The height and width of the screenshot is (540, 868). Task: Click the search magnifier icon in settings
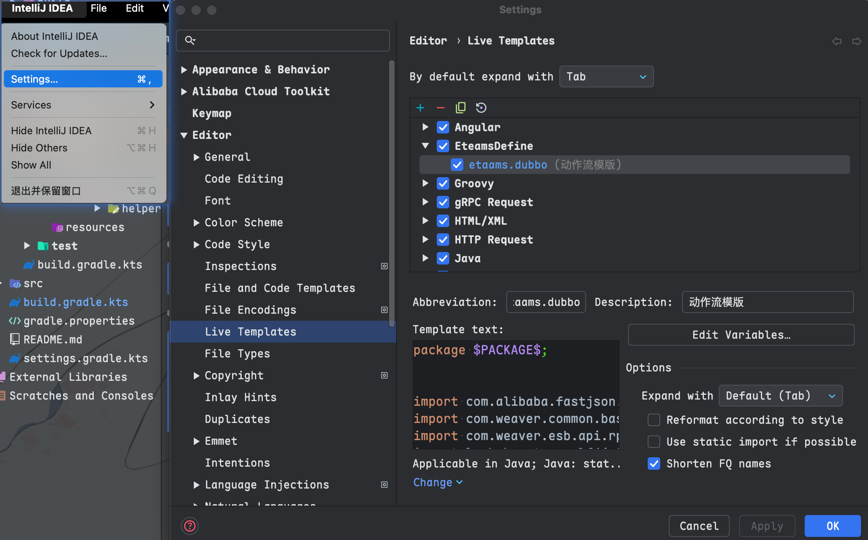(190, 40)
